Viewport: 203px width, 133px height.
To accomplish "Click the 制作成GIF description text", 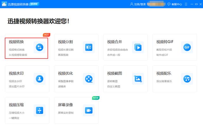I will (162, 55).
